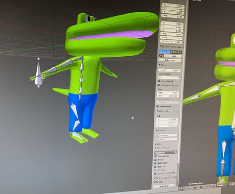Click the Head Z value field
The width and height of the screenshot is (235, 194).
pyautogui.click(x=173, y=13)
